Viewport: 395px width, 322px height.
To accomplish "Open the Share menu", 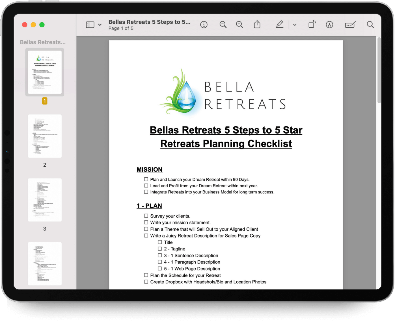I will 257,25.
